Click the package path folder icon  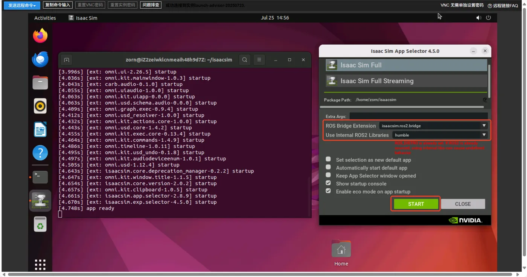click(485, 100)
